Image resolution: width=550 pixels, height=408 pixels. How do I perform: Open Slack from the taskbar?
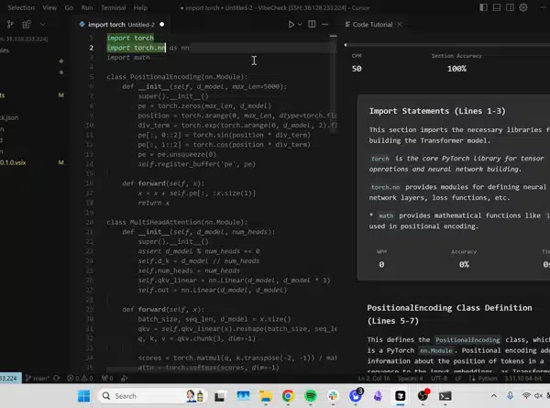pos(333,396)
